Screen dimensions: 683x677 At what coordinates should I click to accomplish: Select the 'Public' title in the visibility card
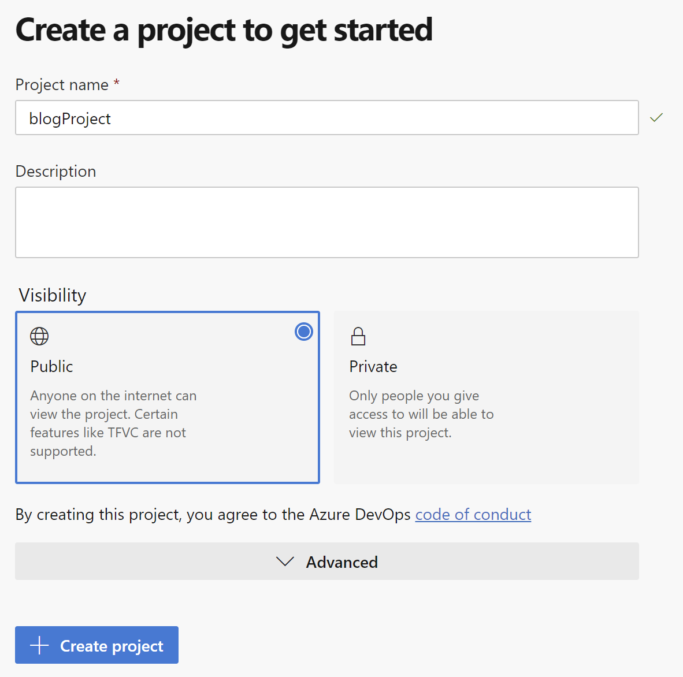(52, 367)
